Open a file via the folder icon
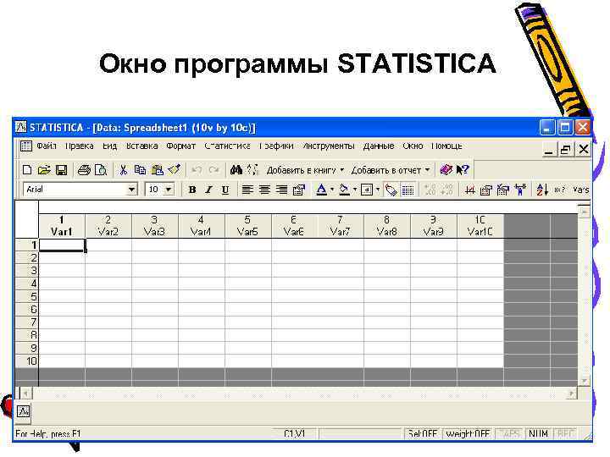610x457 pixels. pos(44,170)
